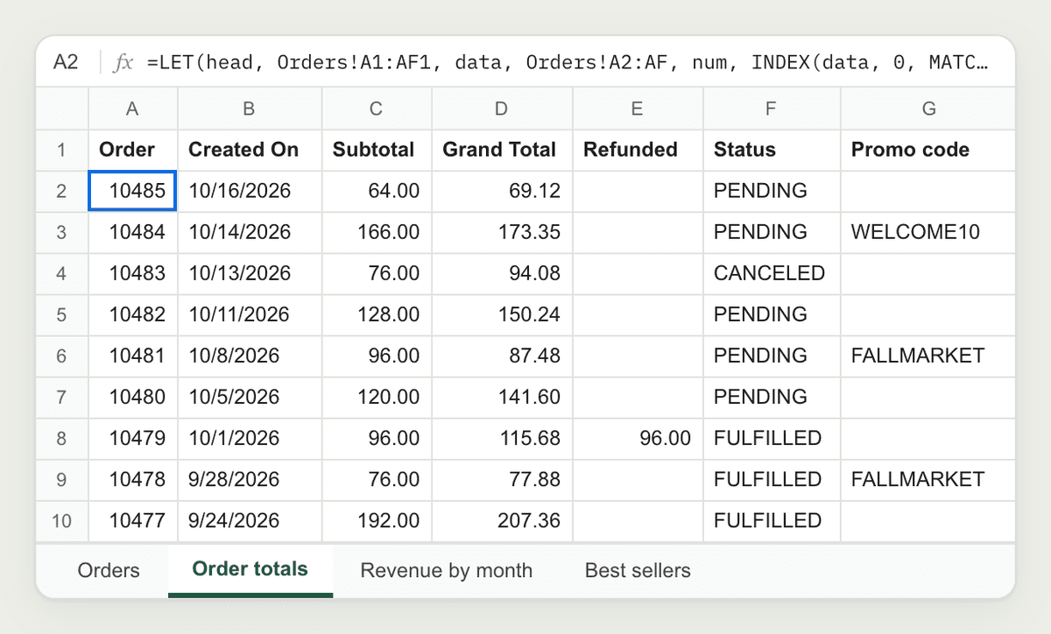Select order cell 10478
The height and width of the screenshot is (634, 1051).
(x=133, y=479)
